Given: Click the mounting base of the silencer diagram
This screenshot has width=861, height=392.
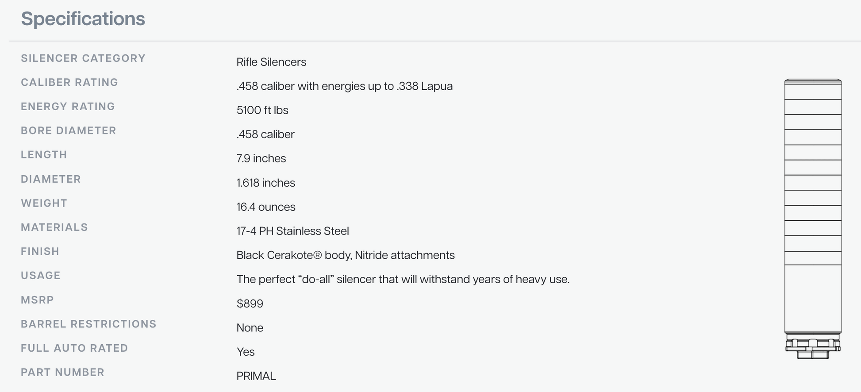Looking at the screenshot, I should coord(813,347).
